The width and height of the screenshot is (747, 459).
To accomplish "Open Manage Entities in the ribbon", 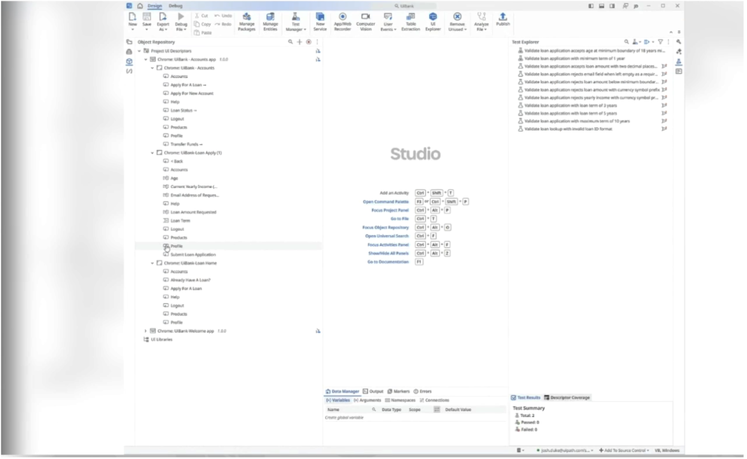I will click(271, 21).
